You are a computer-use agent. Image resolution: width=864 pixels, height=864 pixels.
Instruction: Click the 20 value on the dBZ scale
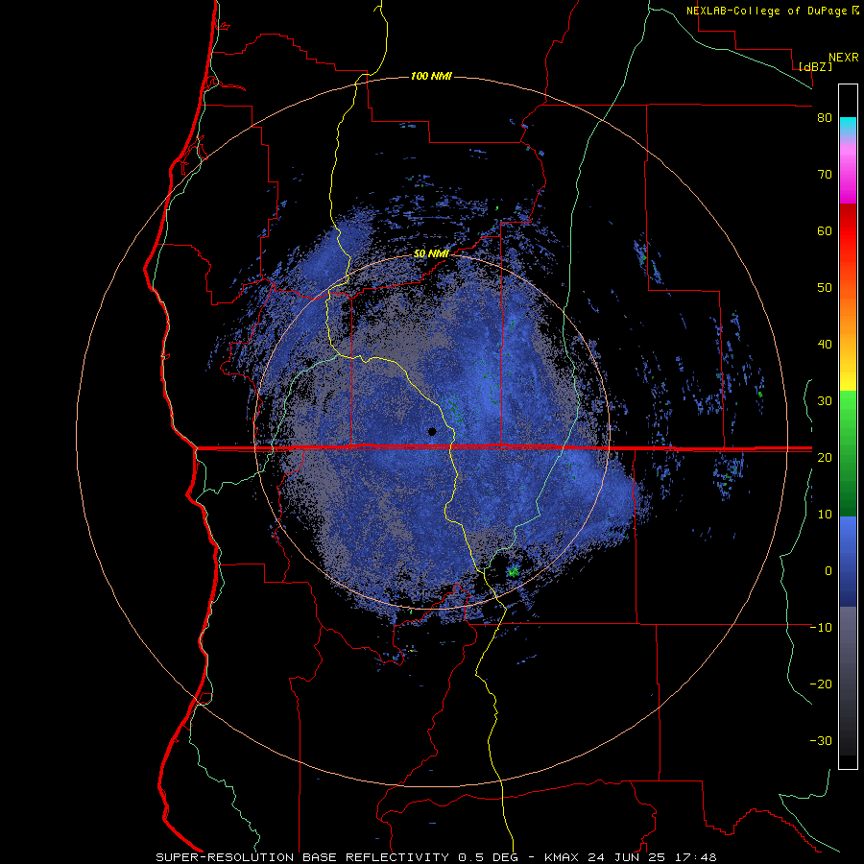[x=825, y=458]
